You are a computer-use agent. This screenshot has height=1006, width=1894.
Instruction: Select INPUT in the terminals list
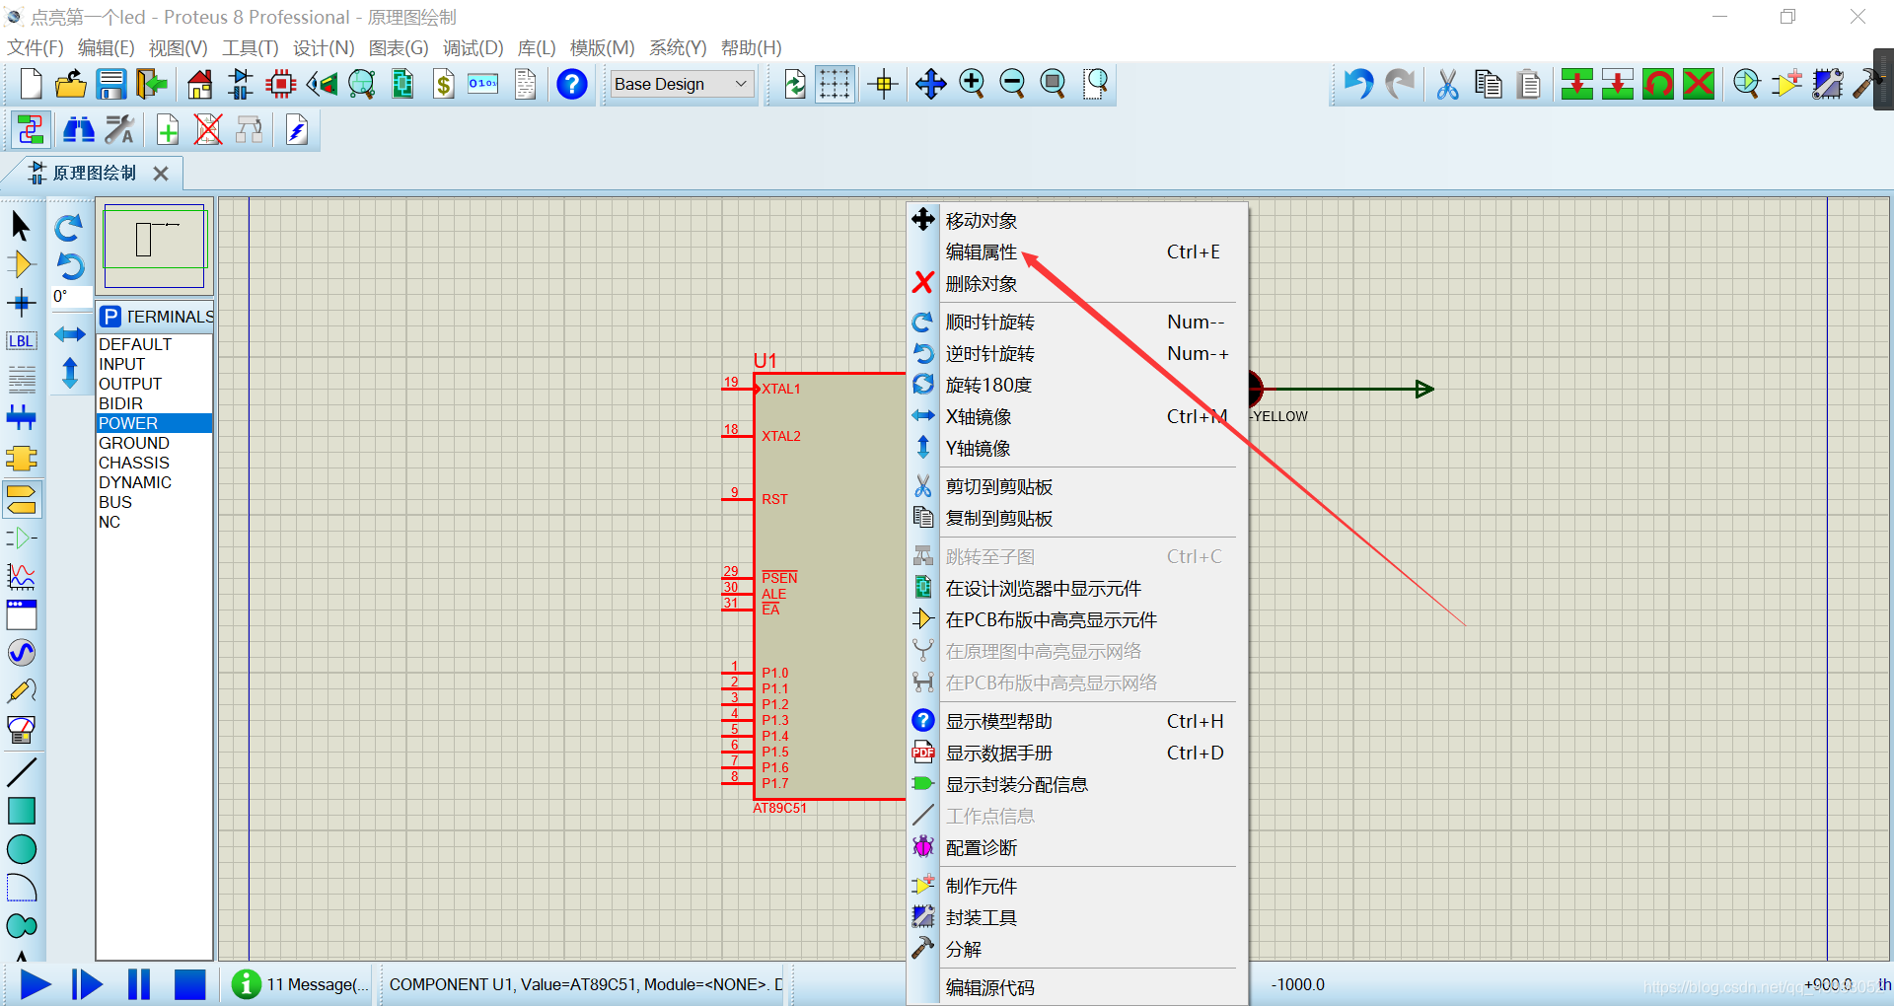(x=154, y=364)
